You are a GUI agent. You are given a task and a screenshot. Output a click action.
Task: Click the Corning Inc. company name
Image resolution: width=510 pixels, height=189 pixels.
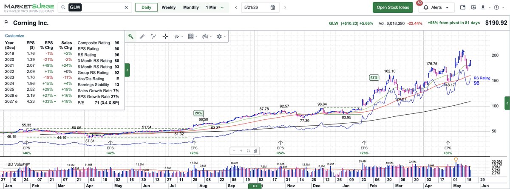point(30,23)
